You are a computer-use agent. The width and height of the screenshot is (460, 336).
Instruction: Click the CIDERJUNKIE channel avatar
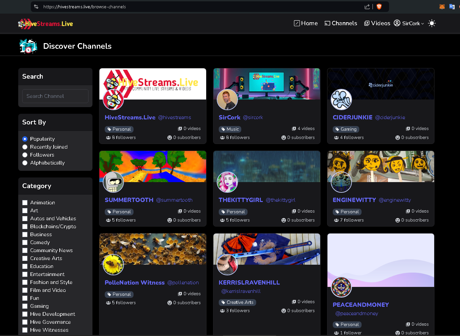pyautogui.click(x=341, y=100)
